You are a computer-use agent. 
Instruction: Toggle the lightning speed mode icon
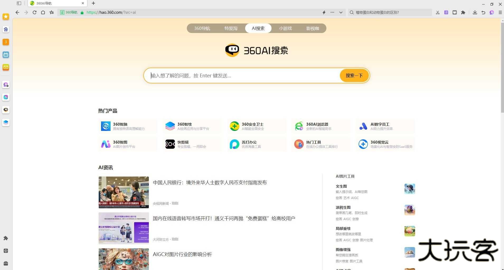click(324, 12)
